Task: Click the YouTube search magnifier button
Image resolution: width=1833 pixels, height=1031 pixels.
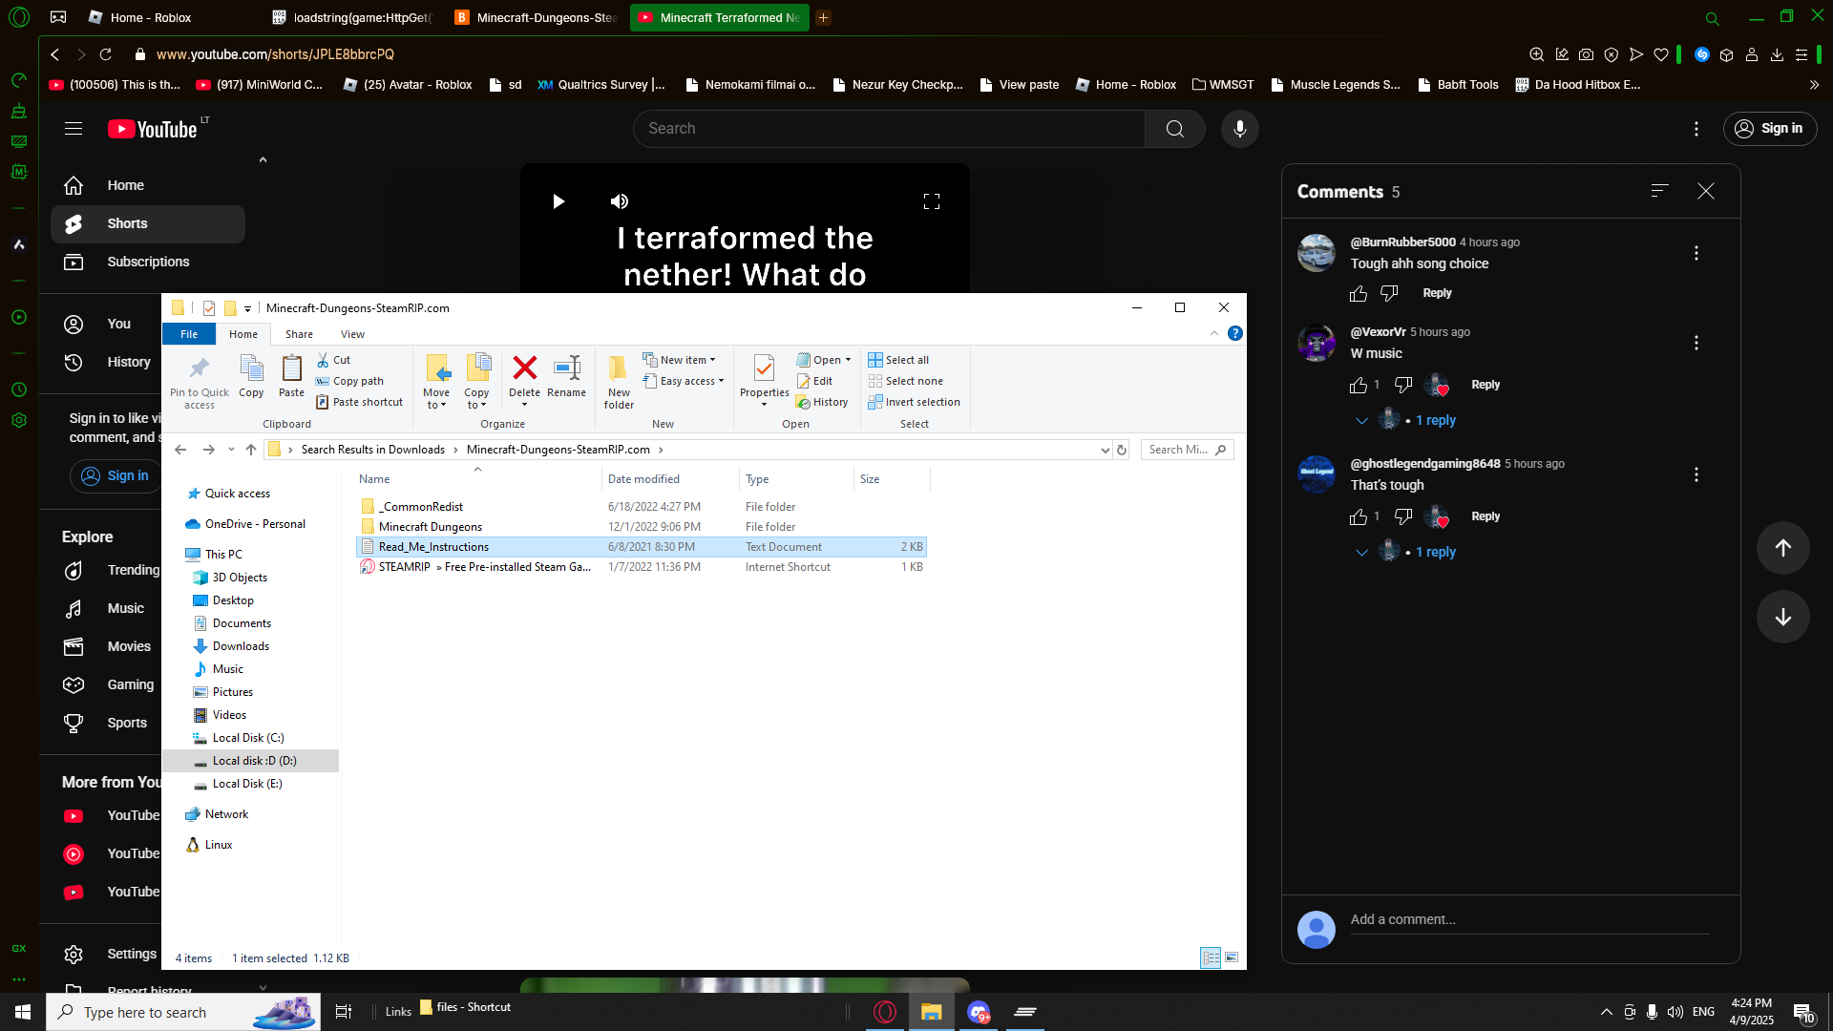Action: pyautogui.click(x=1174, y=129)
